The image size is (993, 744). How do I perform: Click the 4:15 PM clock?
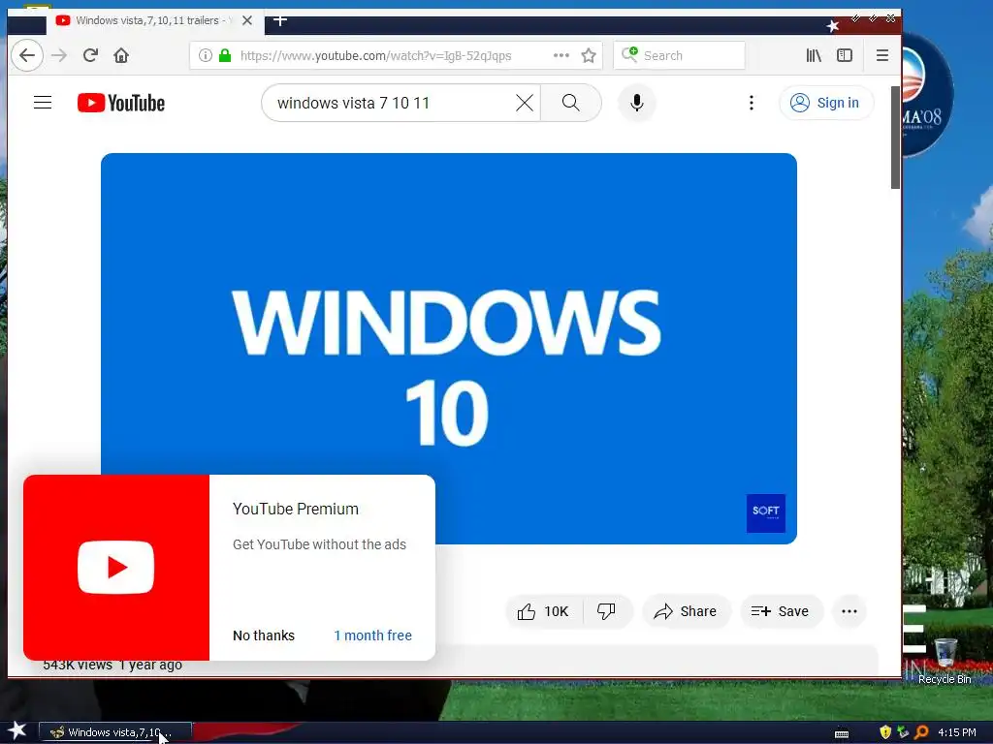(x=957, y=732)
